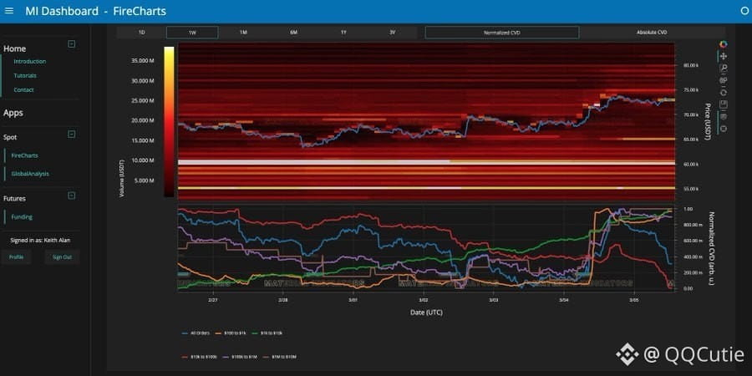
Task: Click the Bokeh logo in chart toolbar
Action: pyautogui.click(x=724, y=44)
